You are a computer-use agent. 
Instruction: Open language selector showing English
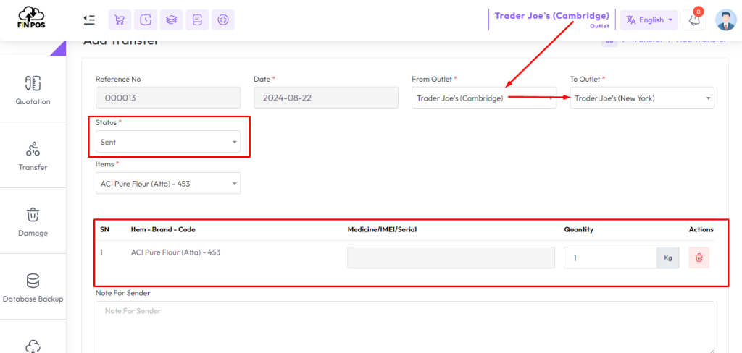(649, 20)
